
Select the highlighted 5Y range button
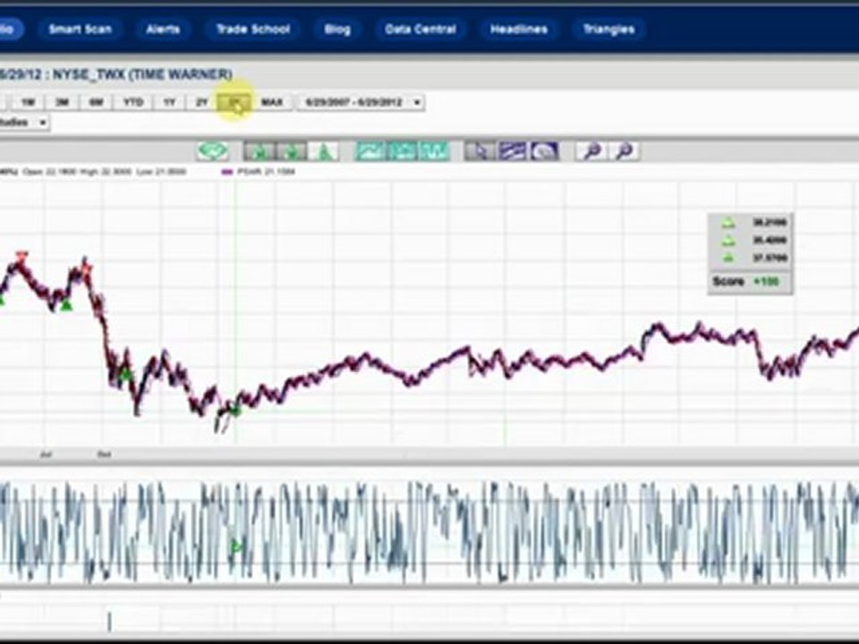click(235, 102)
